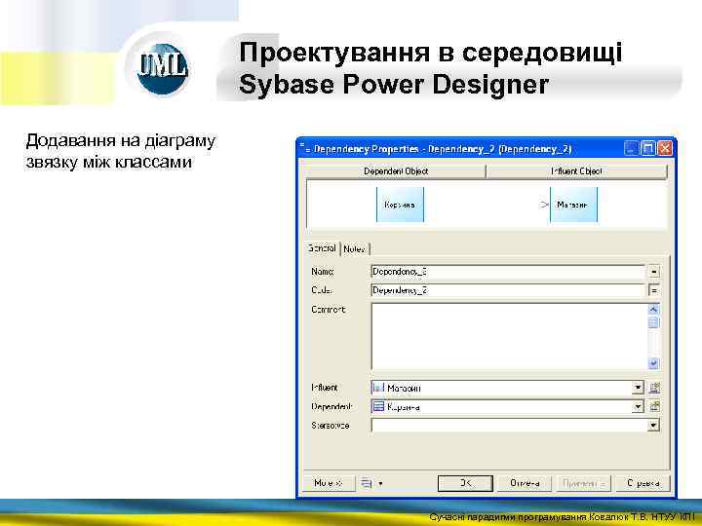This screenshot has height=526, width=702.
Task: Click the Справка help button
Action: [643, 483]
